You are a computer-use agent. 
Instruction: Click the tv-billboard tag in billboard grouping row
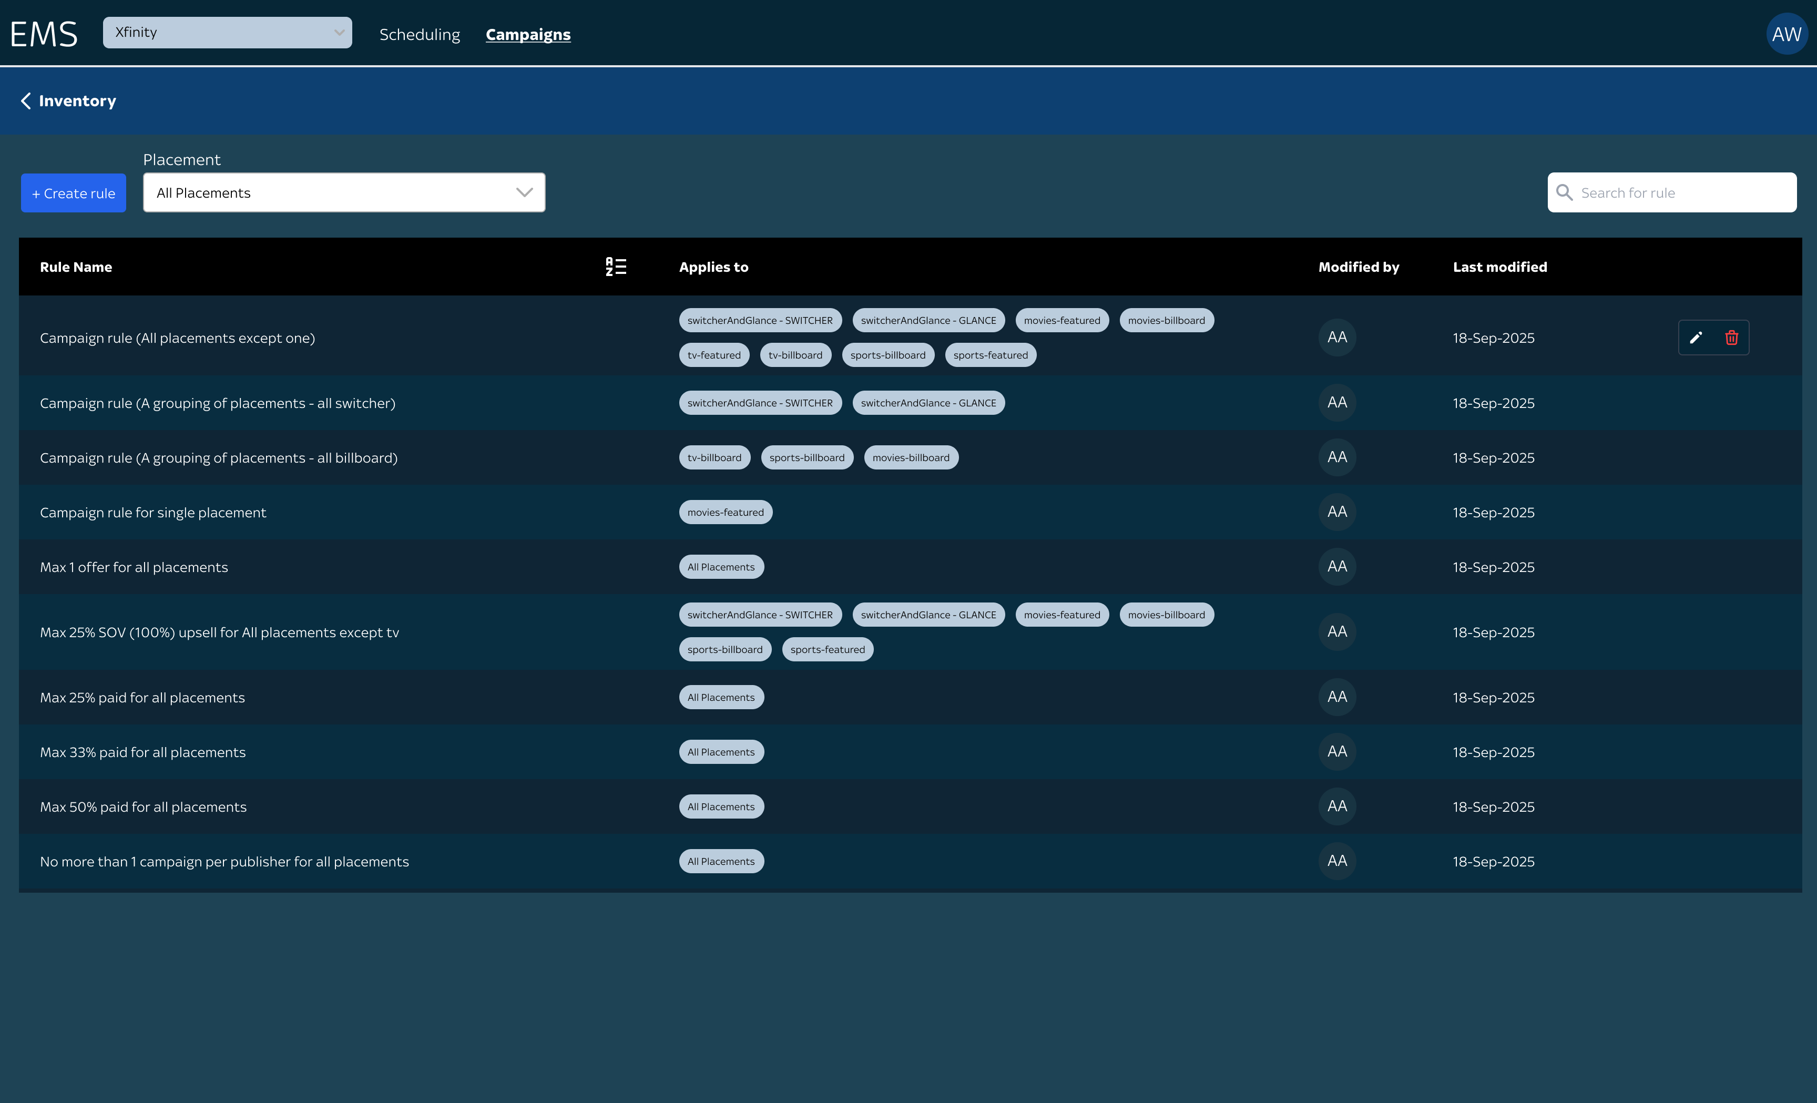tap(714, 458)
